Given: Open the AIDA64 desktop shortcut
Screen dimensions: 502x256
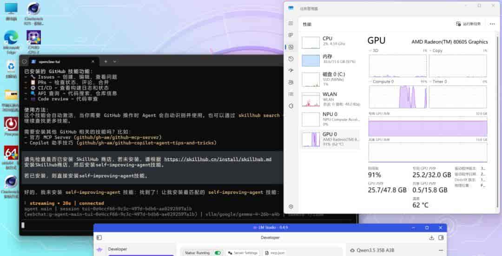Looking at the screenshot, I should pyautogui.click(x=11, y=158).
